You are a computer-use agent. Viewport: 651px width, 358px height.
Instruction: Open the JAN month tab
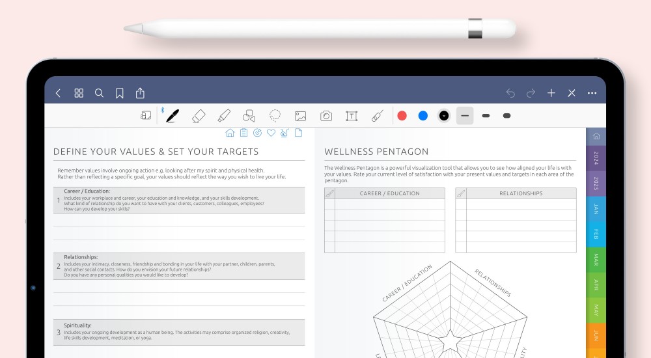pyautogui.click(x=596, y=209)
